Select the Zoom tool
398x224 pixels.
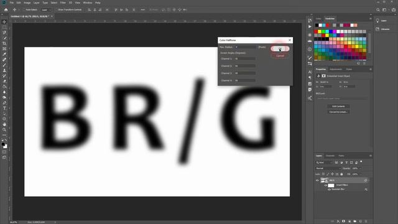click(4, 130)
